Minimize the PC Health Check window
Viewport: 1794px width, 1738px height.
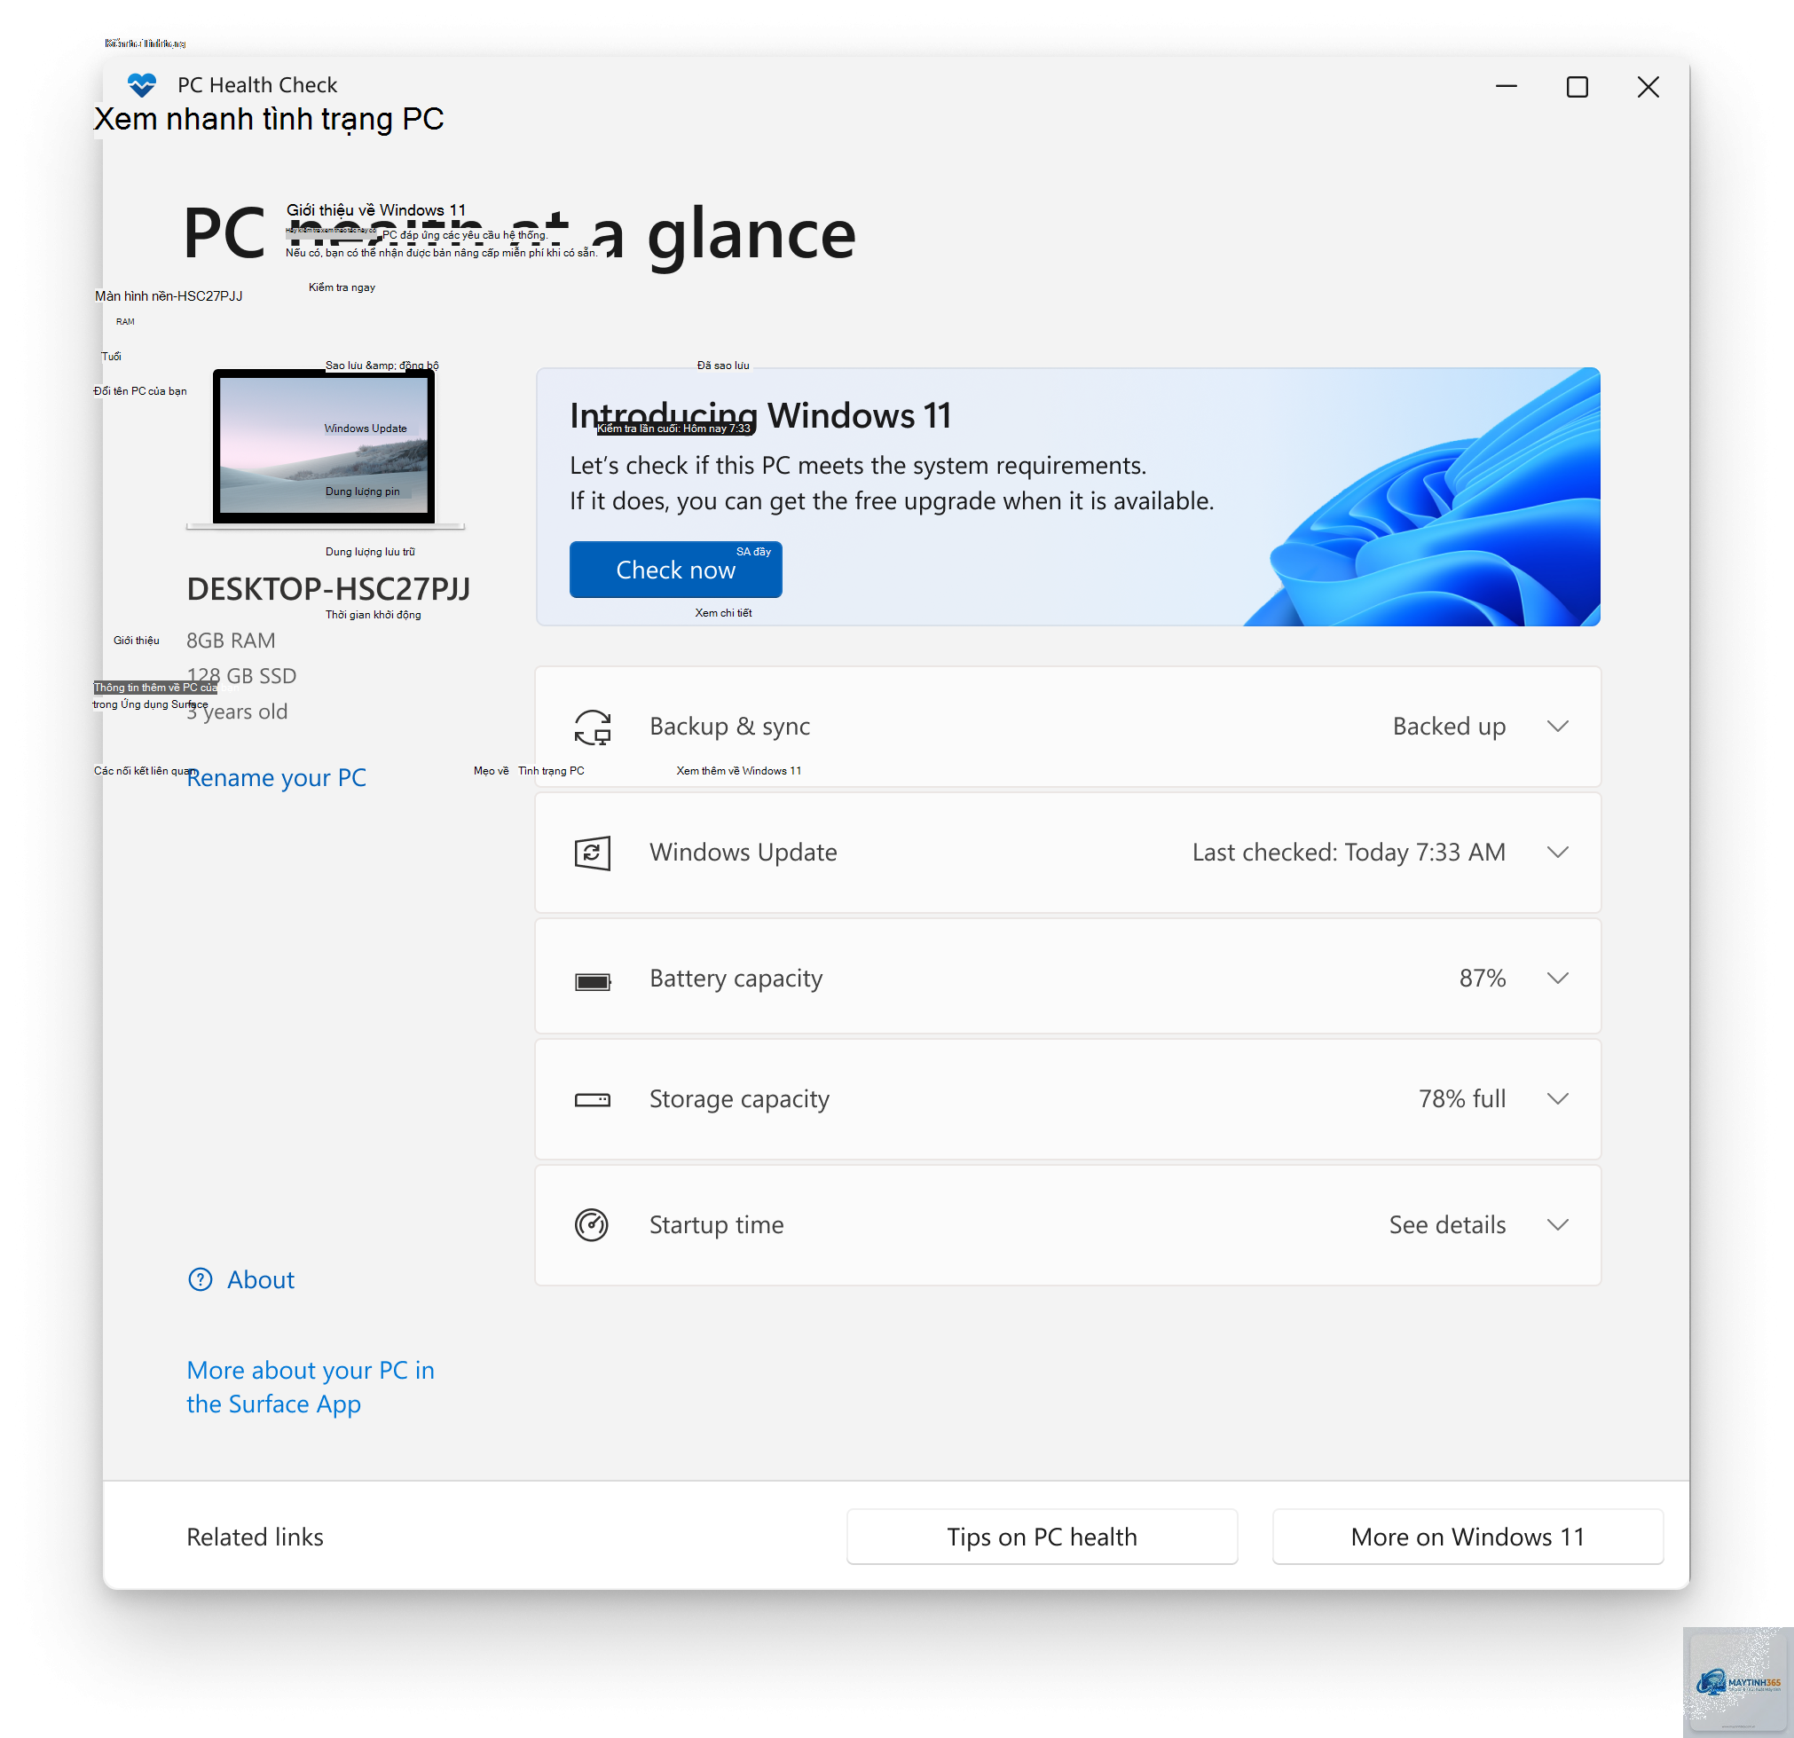click(x=1507, y=87)
